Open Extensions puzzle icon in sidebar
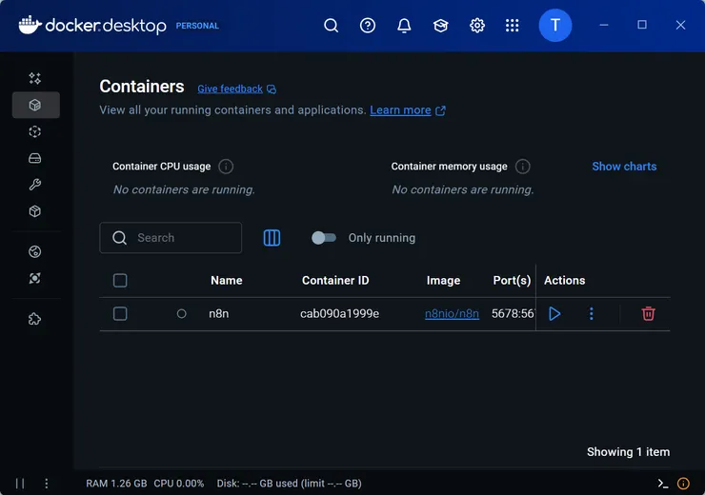 coord(35,319)
